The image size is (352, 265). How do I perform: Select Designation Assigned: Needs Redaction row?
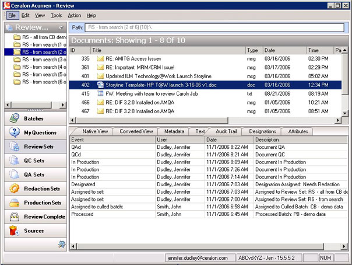tap(209, 184)
